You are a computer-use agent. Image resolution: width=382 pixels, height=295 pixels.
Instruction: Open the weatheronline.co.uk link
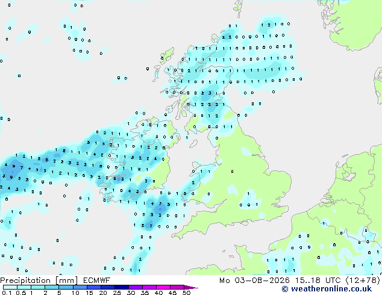click(x=327, y=289)
